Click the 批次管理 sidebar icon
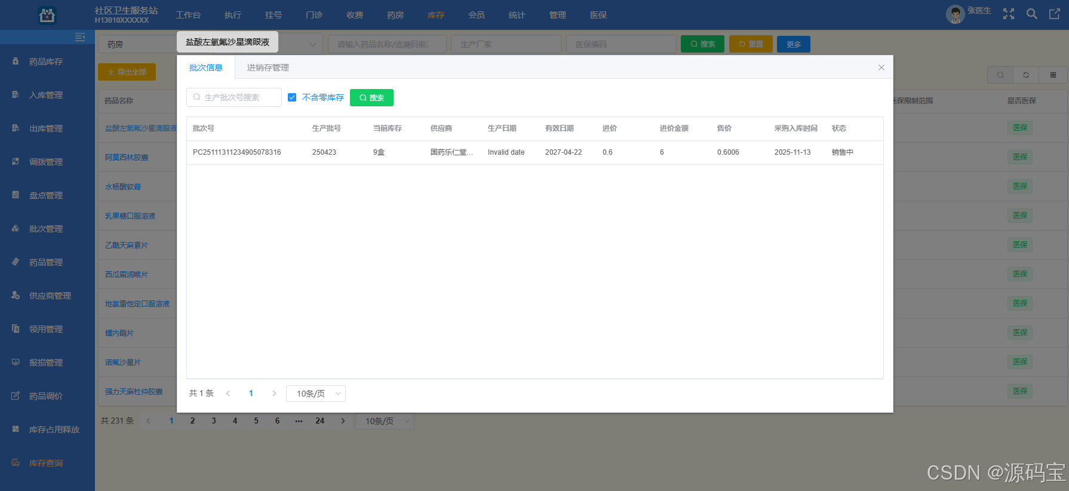Screen dimensions: 1069x491 pos(16,228)
